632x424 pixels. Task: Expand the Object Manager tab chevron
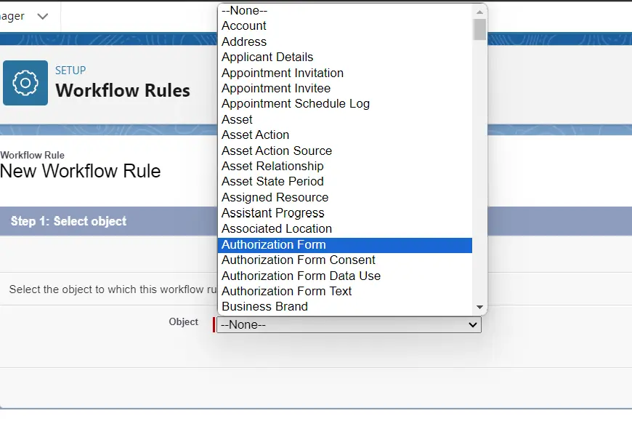[x=43, y=16]
